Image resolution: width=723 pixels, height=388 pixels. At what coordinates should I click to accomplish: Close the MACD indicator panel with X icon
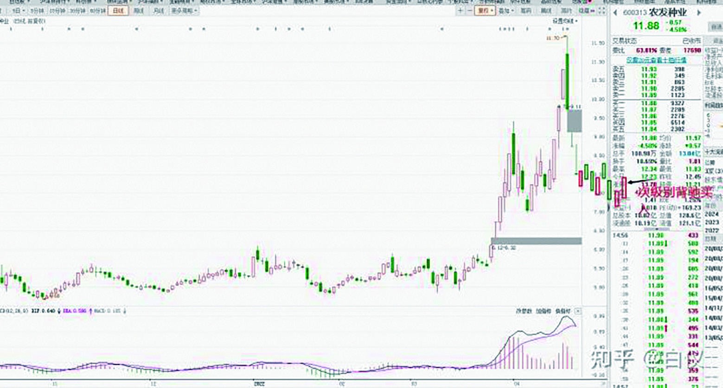click(578, 311)
